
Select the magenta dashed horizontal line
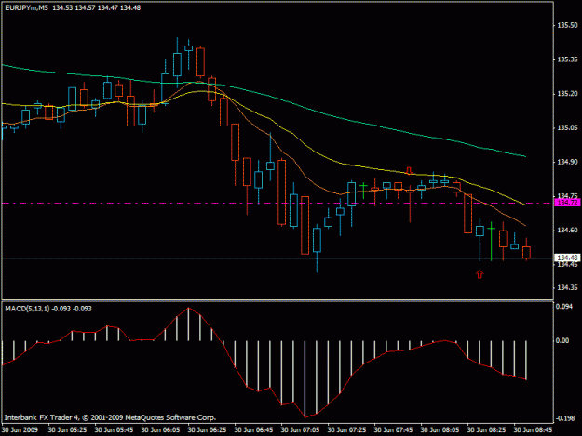[277, 203]
